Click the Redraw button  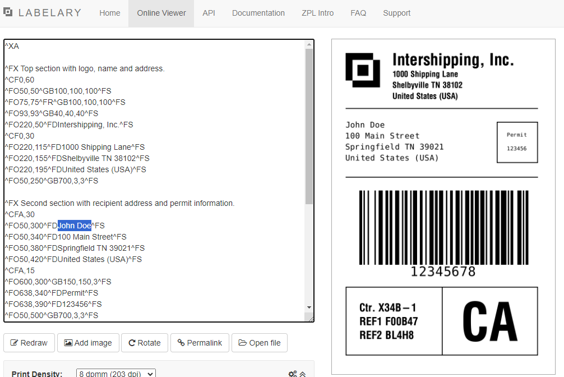[x=29, y=343]
